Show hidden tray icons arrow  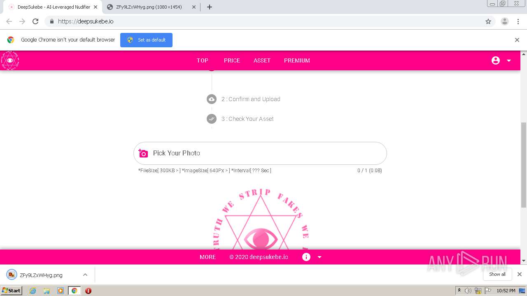459,291
